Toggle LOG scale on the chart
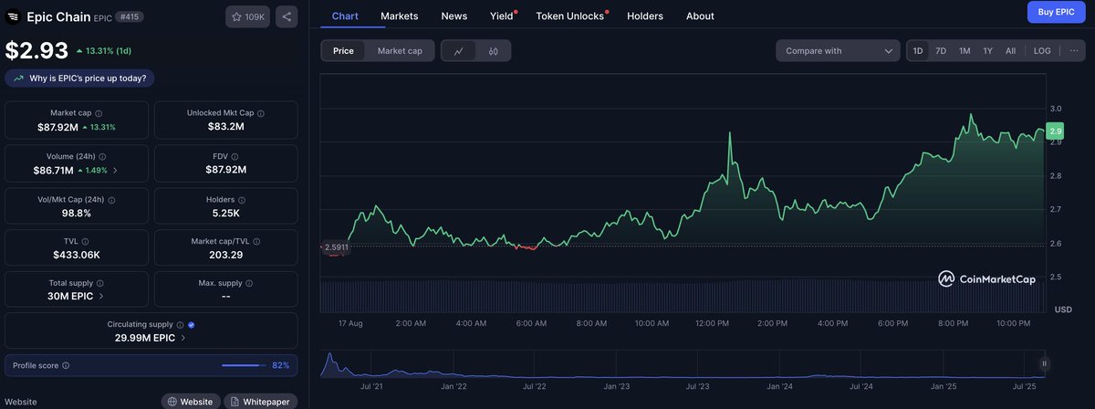 [1042, 51]
